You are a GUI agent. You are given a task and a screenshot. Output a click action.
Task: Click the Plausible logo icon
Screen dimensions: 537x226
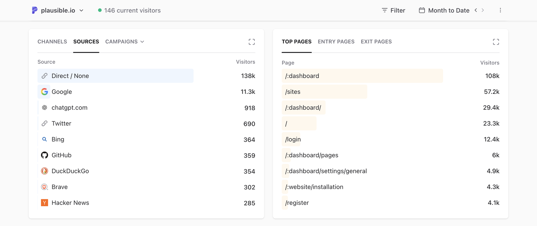[x=35, y=10]
